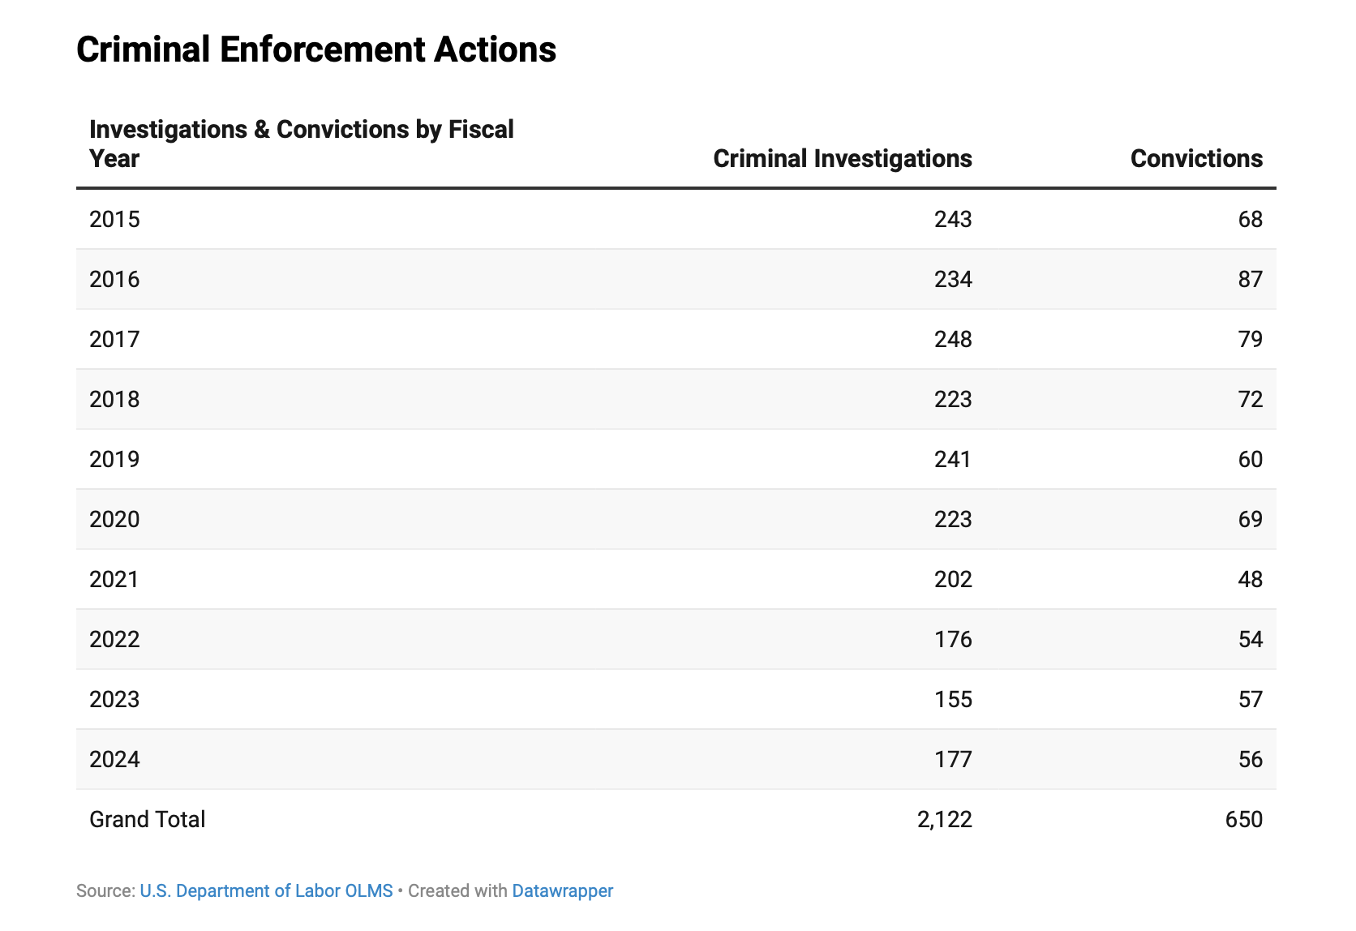Open the Datawrapper link
Screen dimensions: 1356x931
562,890
